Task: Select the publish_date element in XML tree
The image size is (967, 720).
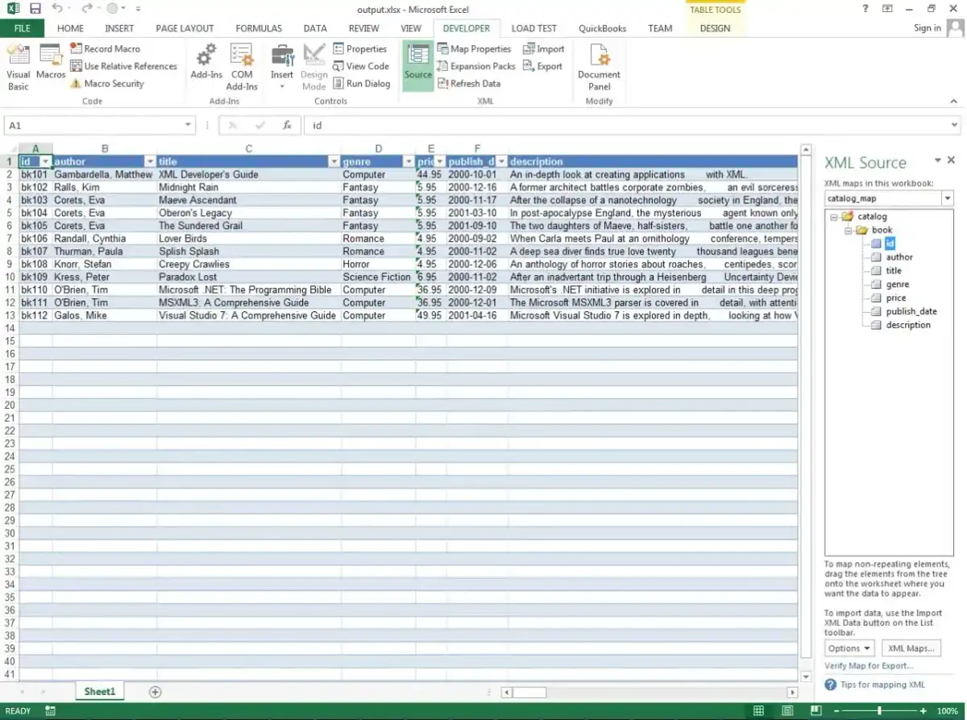Action: click(911, 311)
